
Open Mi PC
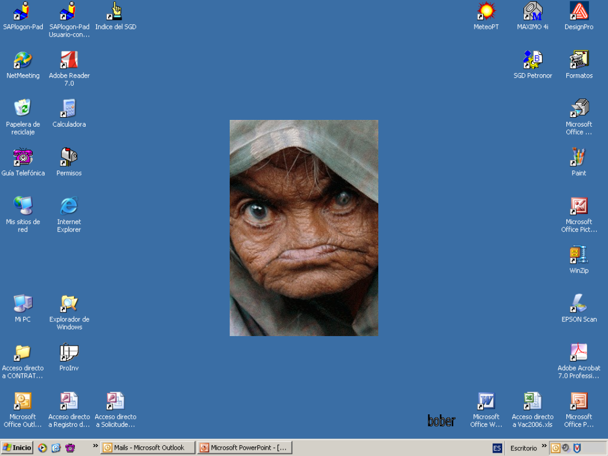[23, 303]
